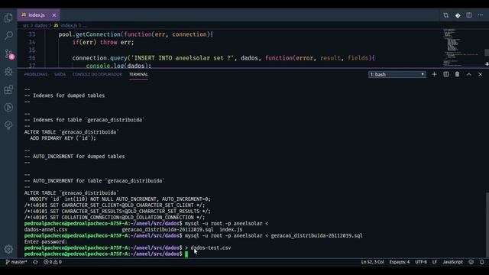The height and width of the screenshot is (275, 489).
Task: Click the diamond source control icon in editor toolbar
Action: (x=458, y=15)
